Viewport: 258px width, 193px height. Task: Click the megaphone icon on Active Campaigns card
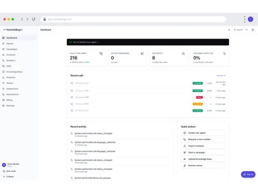(142, 54)
